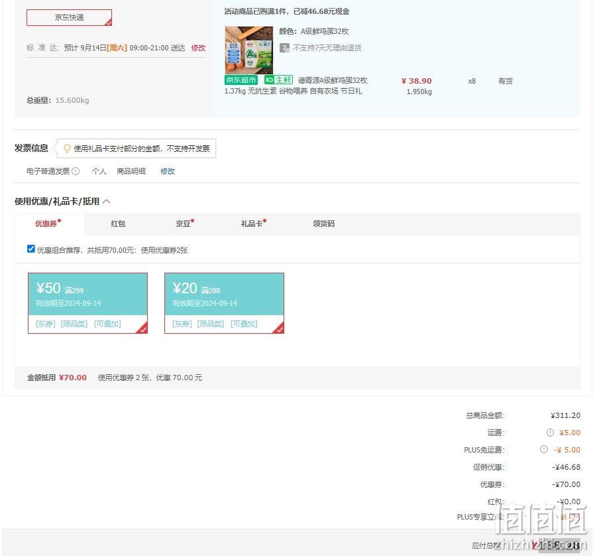Click the 促销优惠 -¥46.68 value
The width and height of the screenshot is (593, 556).
[x=566, y=467]
